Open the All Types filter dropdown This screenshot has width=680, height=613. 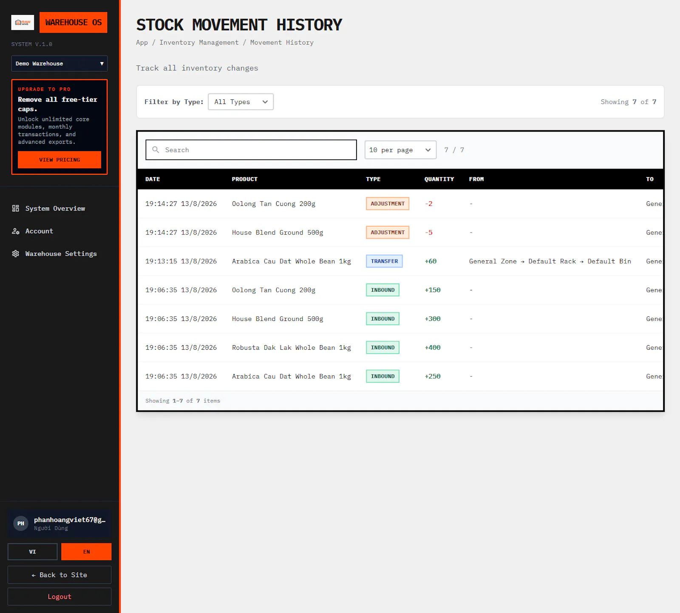tap(241, 102)
